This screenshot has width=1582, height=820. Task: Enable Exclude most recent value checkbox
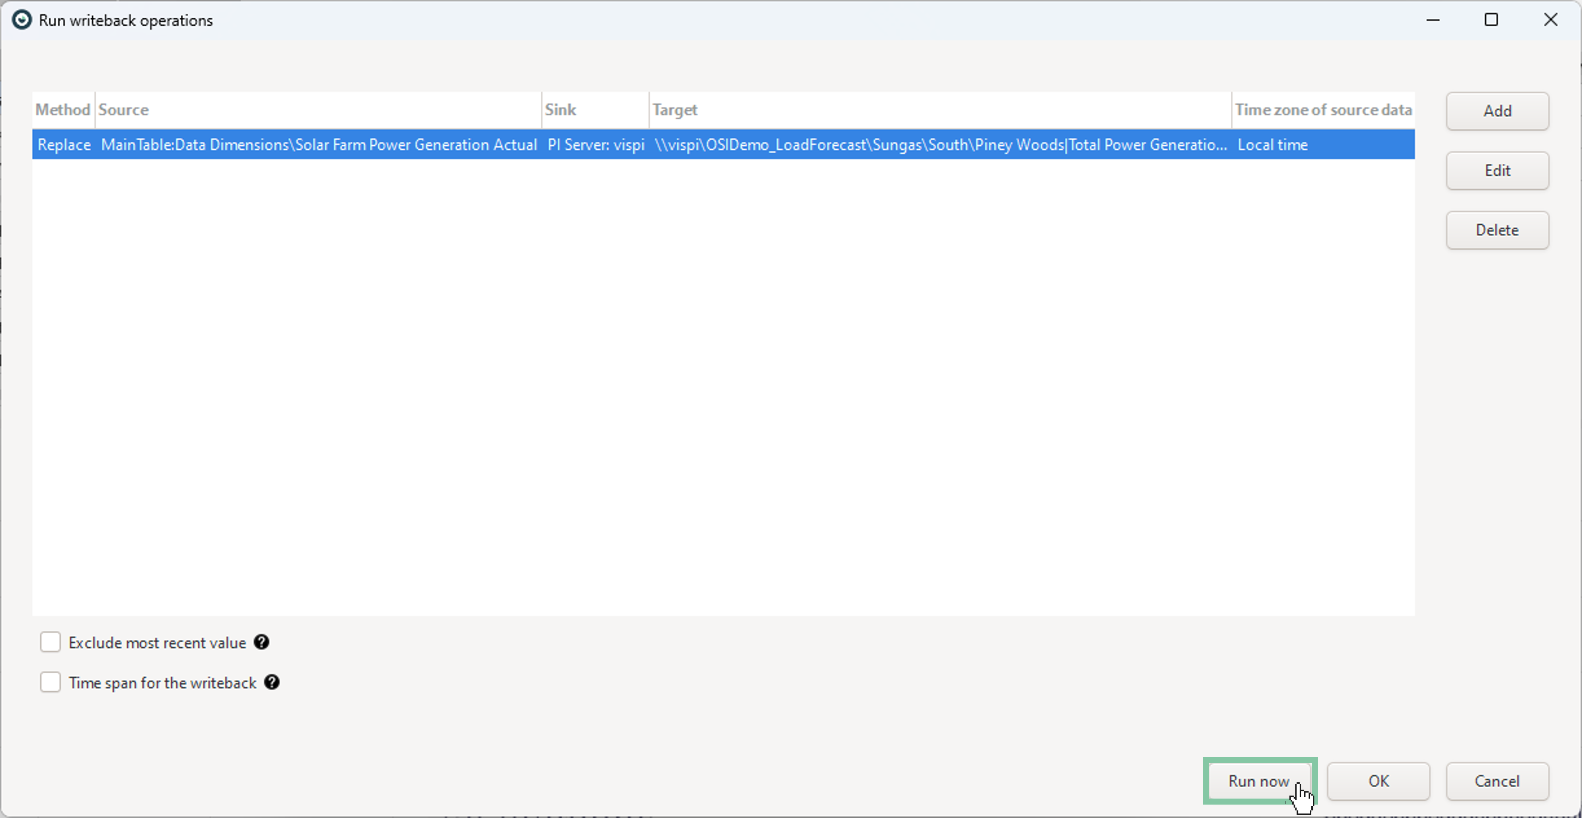[x=50, y=642]
